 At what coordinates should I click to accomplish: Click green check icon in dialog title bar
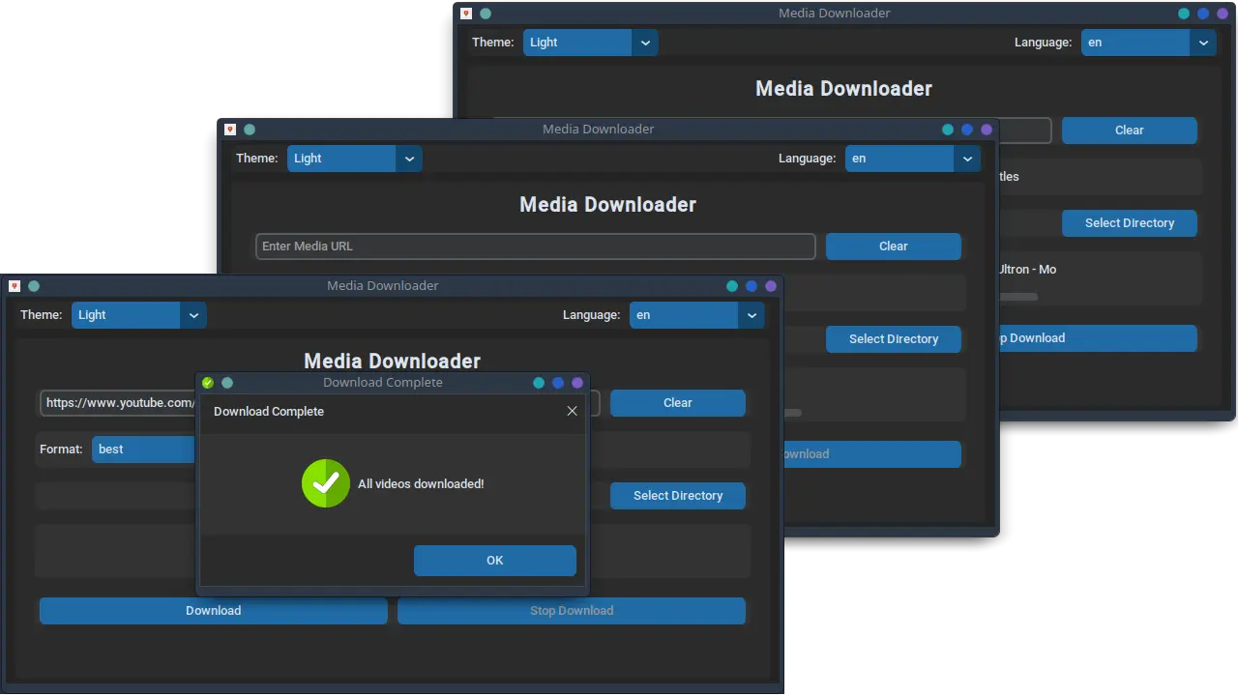pyautogui.click(x=208, y=383)
